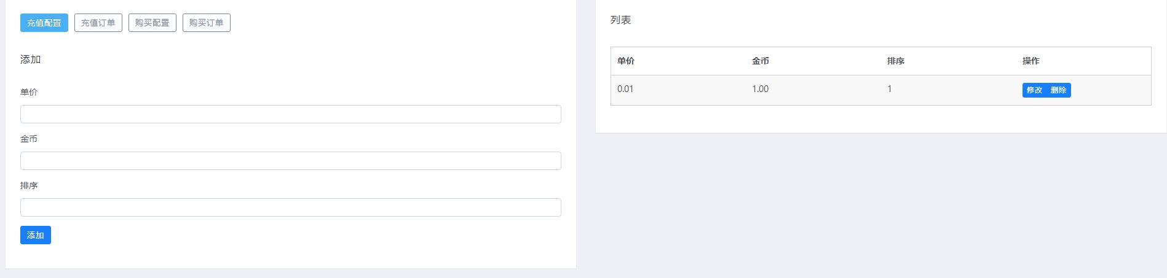Viewport: 1167px width, 278px height.
Task: Click the 单价 label above the form's first input
Action: coord(29,92)
